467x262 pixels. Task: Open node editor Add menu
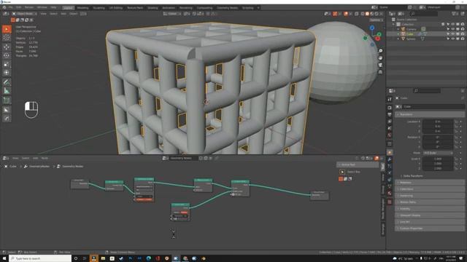[x=36, y=159]
